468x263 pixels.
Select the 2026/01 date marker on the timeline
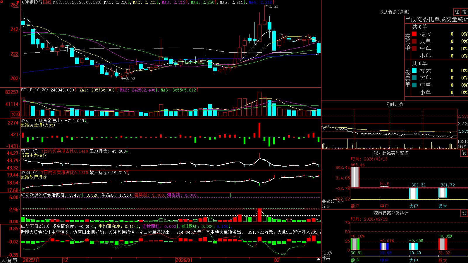point(184,260)
